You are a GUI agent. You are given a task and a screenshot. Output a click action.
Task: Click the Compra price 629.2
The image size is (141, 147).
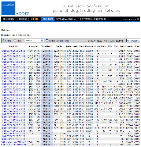point(37,73)
